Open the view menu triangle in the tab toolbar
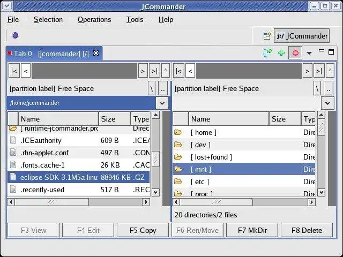 coord(309,53)
